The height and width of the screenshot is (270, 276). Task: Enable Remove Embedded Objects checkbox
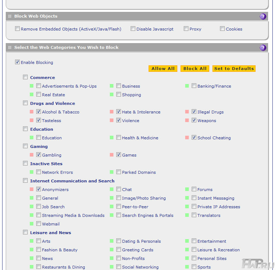point(17,29)
